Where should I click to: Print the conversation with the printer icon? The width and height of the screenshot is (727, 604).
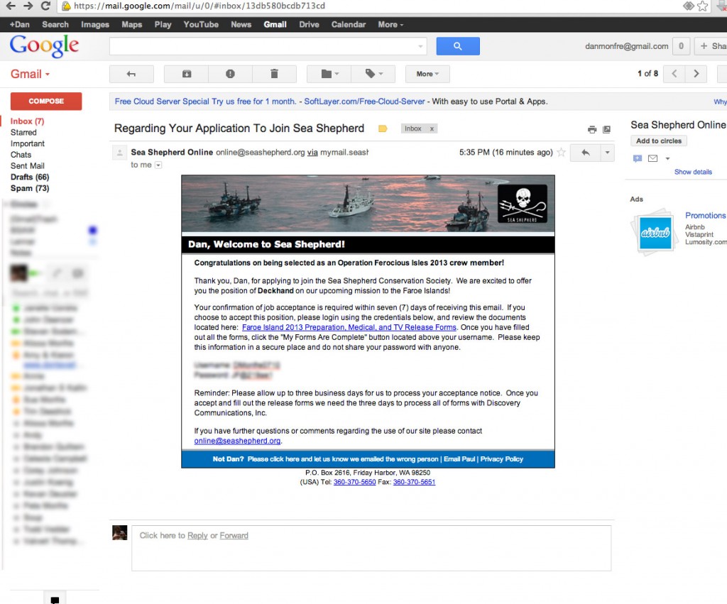point(592,129)
